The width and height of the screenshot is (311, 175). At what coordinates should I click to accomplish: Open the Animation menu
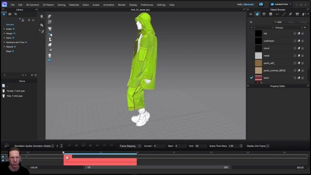click(109, 5)
